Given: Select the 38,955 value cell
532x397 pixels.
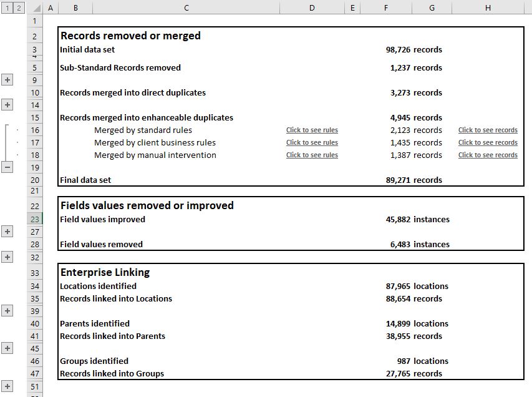Looking at the screenshot, I should [x=386, y=336].
